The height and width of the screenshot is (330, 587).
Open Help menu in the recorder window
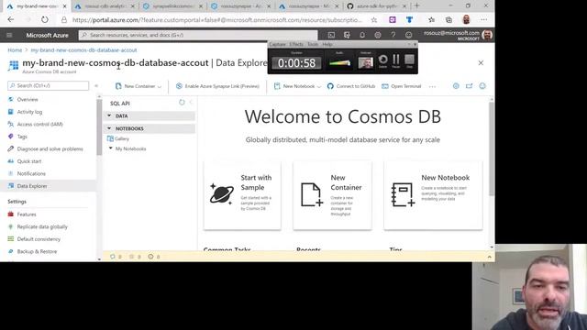click(327, 44)
